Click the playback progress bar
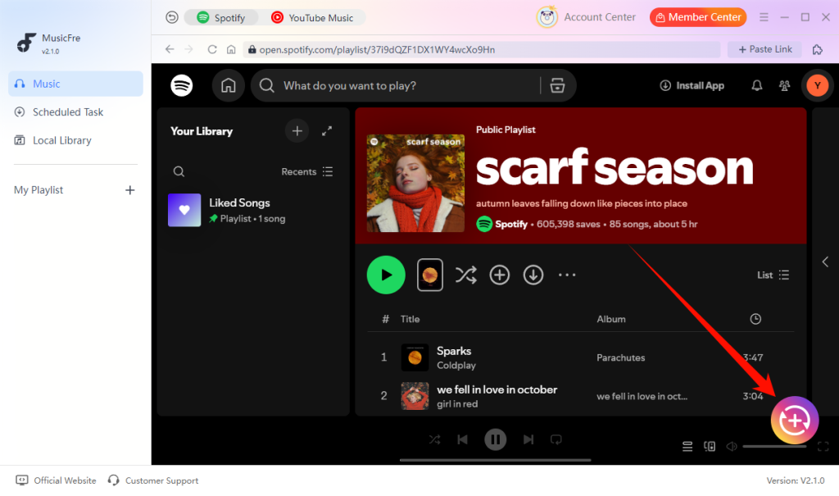The width and height of the screenshot is (839, 496). [495, 460]
